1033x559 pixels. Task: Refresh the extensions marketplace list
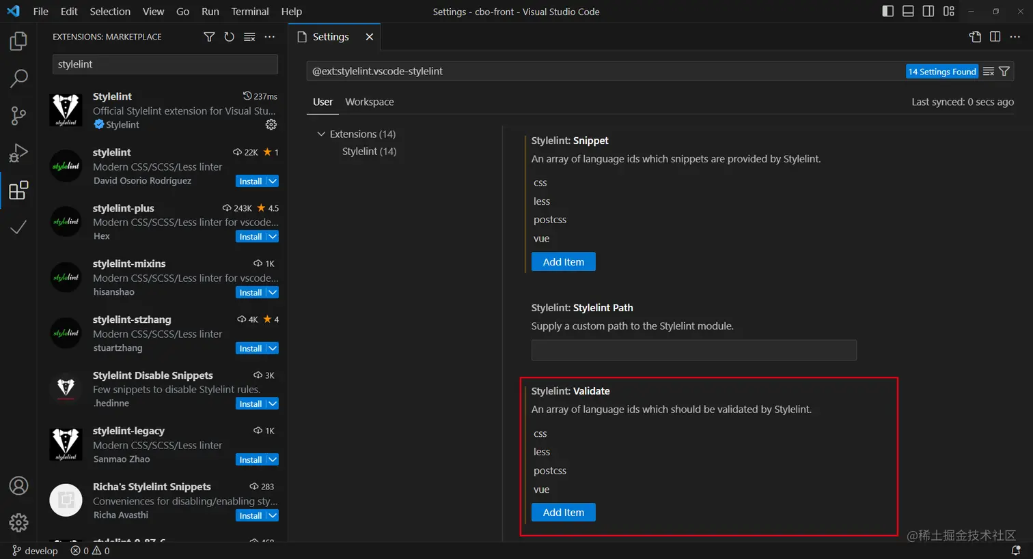tap(229, 37)
